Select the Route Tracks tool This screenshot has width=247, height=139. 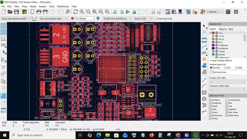pyautogui.click(x=204, y=46)
